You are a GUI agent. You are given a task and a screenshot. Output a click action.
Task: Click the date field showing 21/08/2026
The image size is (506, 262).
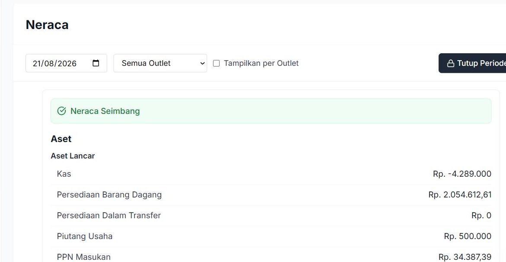click(66, 63)
